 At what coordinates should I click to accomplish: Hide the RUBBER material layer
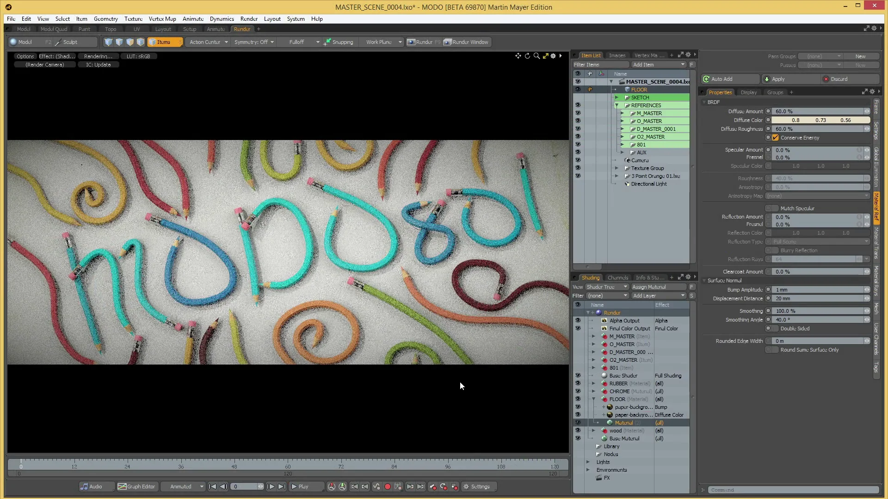pyautogui.click(x=578, y=383)
